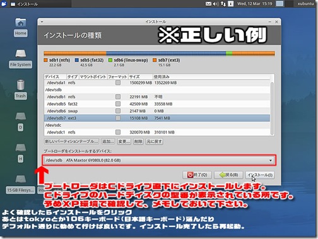Toggle format checkbox for /dev/sdb6
The height and width of the screenshot is (239, 318).
(x=118, y=111)
